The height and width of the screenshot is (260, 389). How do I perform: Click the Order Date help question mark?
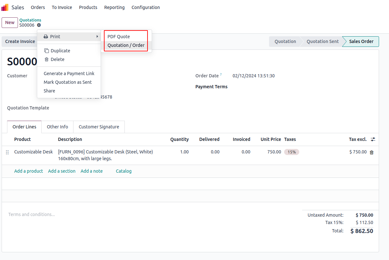[221, 75]
